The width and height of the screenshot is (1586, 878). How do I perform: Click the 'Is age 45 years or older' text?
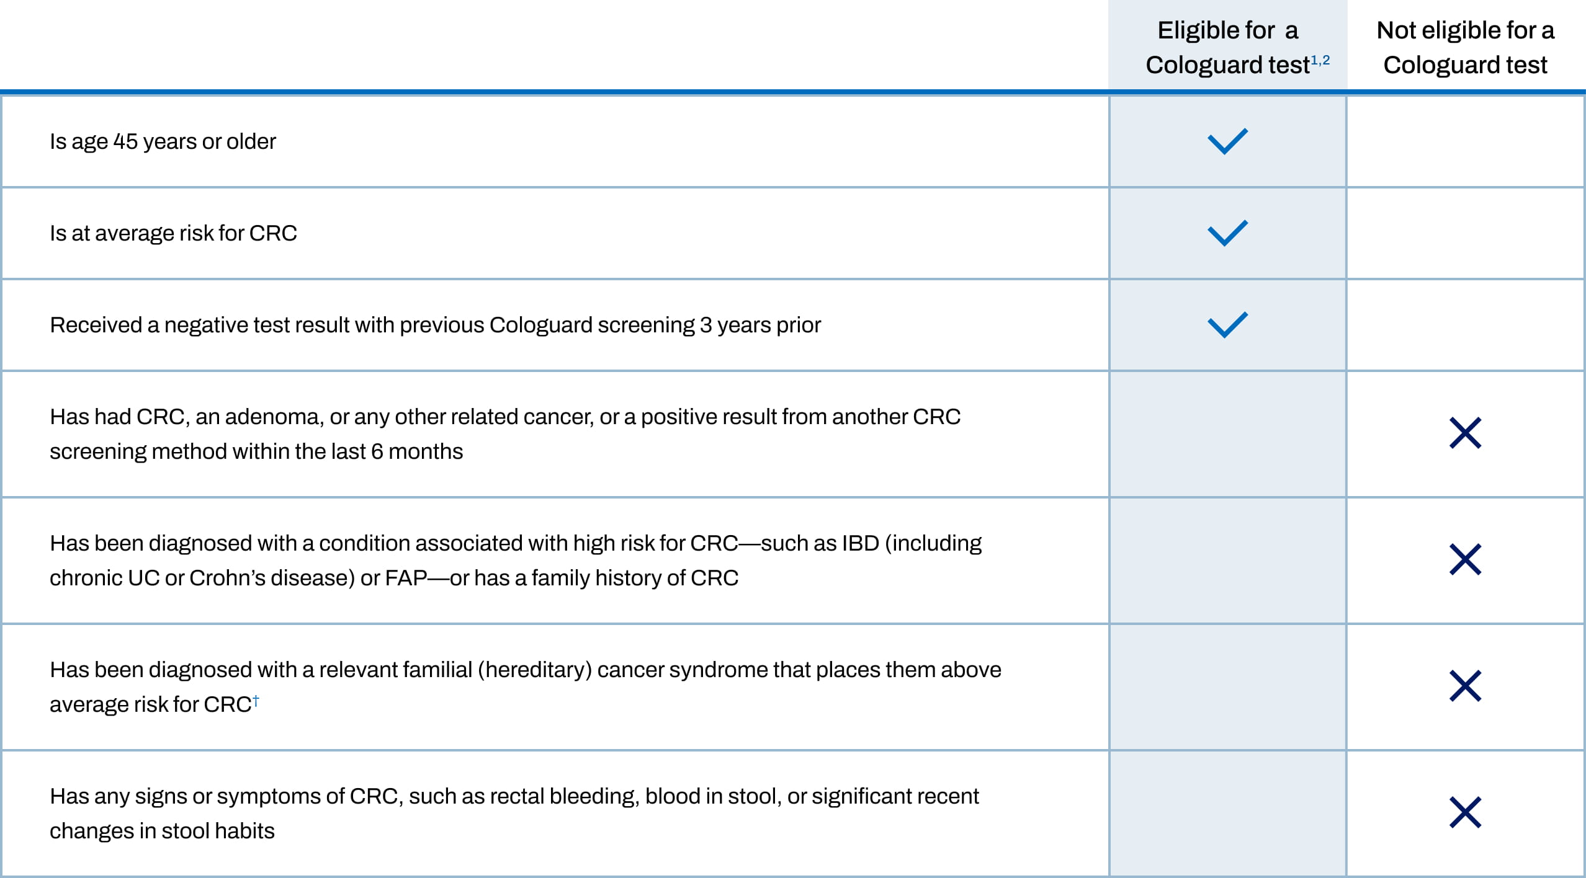163,141
